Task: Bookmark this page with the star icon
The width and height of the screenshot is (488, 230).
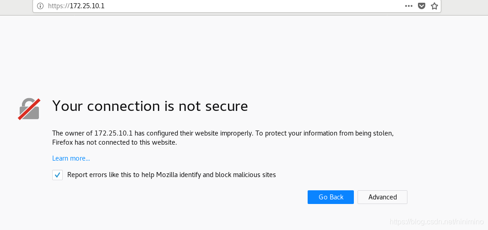Action: pos(434,6)
